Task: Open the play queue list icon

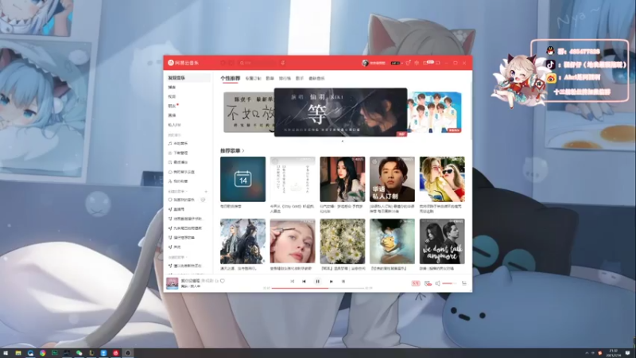Action: (464, 283)
